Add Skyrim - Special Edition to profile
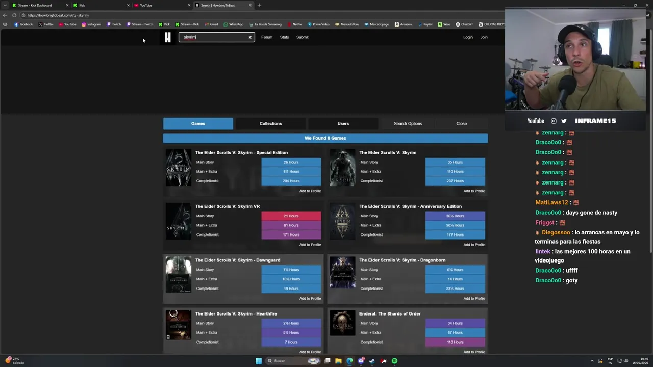653x367 pixels. tap(310, 191)
